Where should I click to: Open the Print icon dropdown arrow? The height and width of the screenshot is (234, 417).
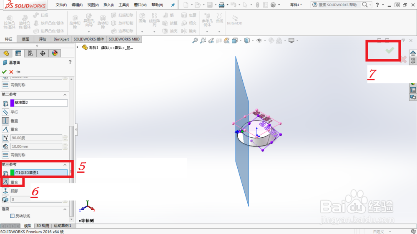(x=227, y=5)
